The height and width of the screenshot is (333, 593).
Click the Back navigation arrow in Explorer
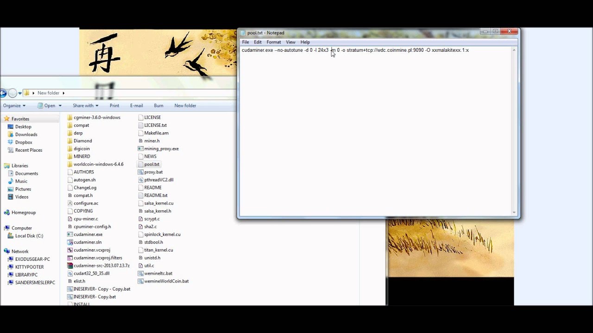[x=3, y=93]
